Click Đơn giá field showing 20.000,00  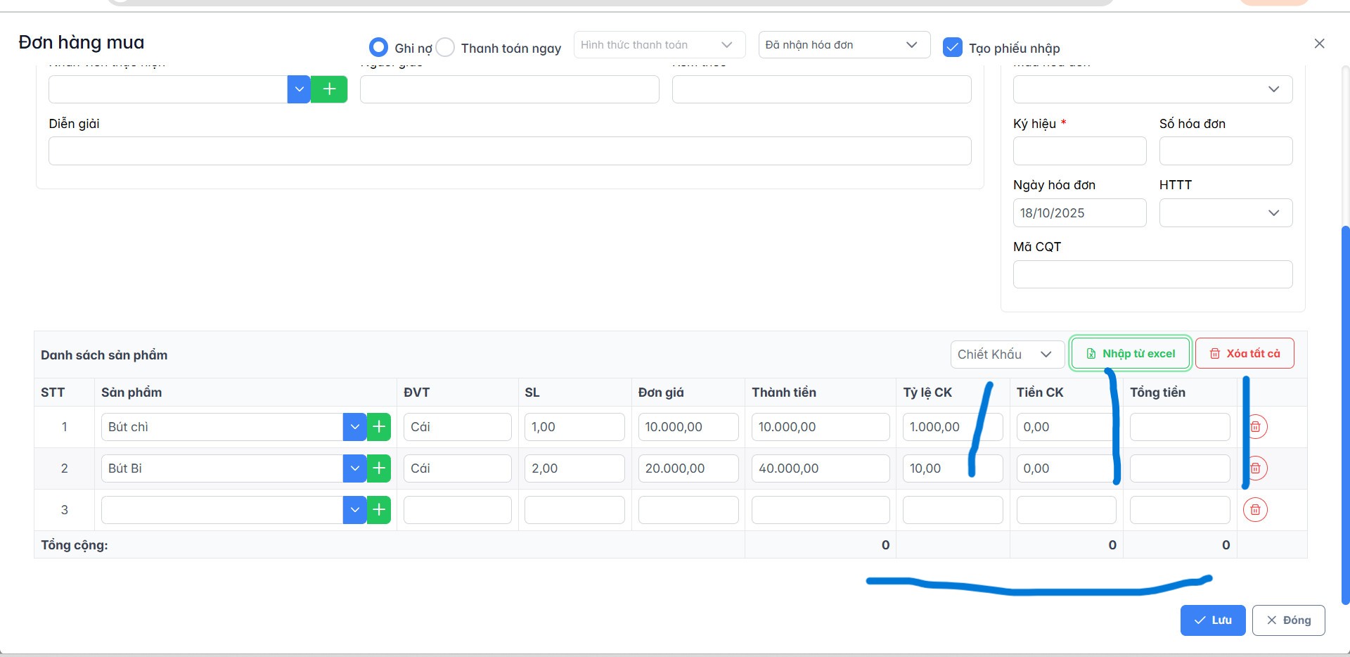pos(688,468)
